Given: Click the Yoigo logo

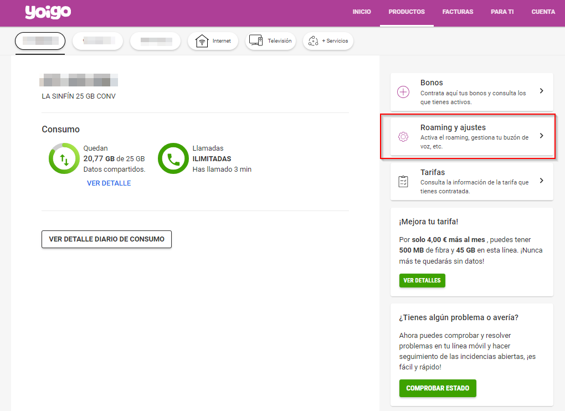Looking at the screenshot, I should (48, 12).
